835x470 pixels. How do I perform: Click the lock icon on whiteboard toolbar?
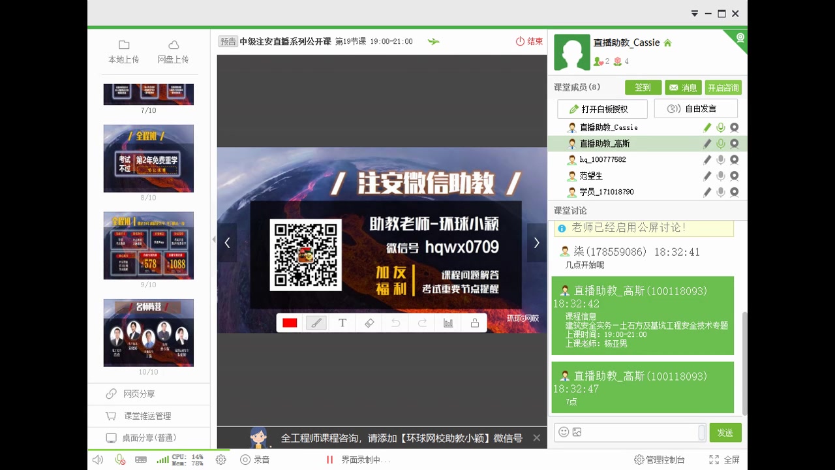click(475, 323)
